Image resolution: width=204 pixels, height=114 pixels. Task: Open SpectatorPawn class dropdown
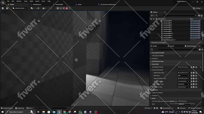coord(183,87)
